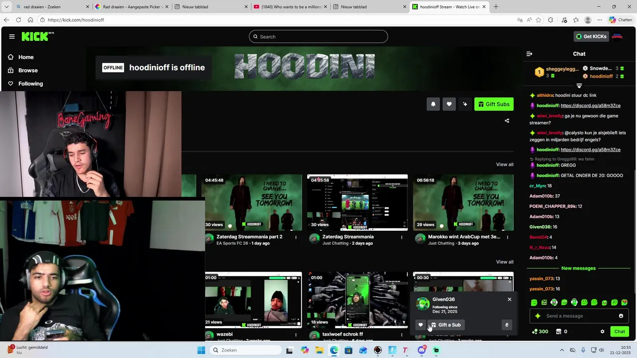The width and height of the screenshot is (637, 358).
Task: Open options menu for wazebi clip
Action: 296,335
